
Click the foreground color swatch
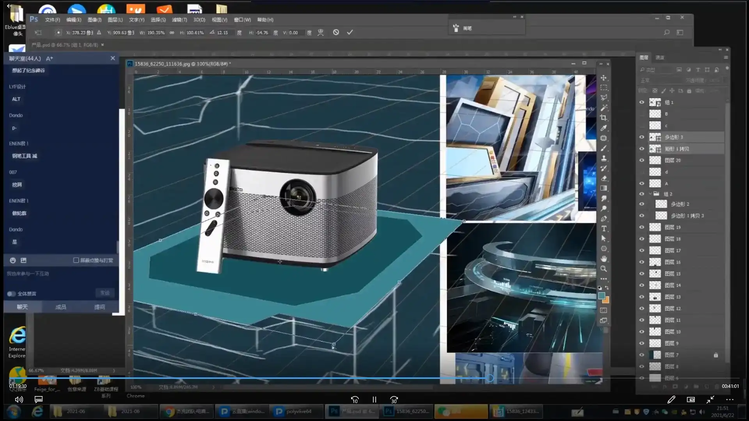[602, 296]
